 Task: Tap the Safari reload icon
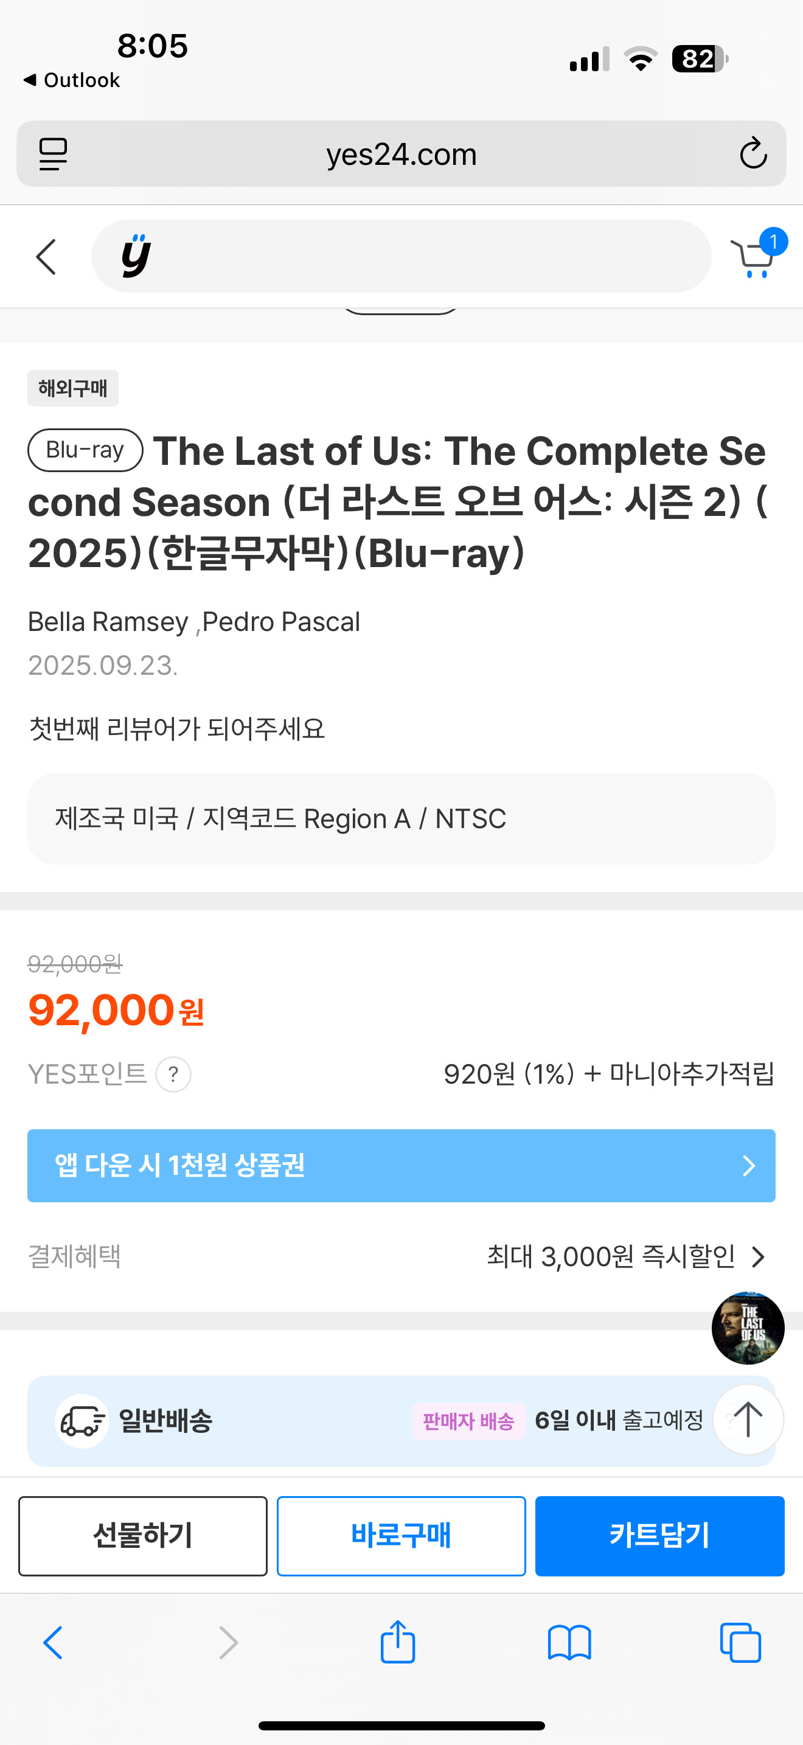click(x=753, y=154)
